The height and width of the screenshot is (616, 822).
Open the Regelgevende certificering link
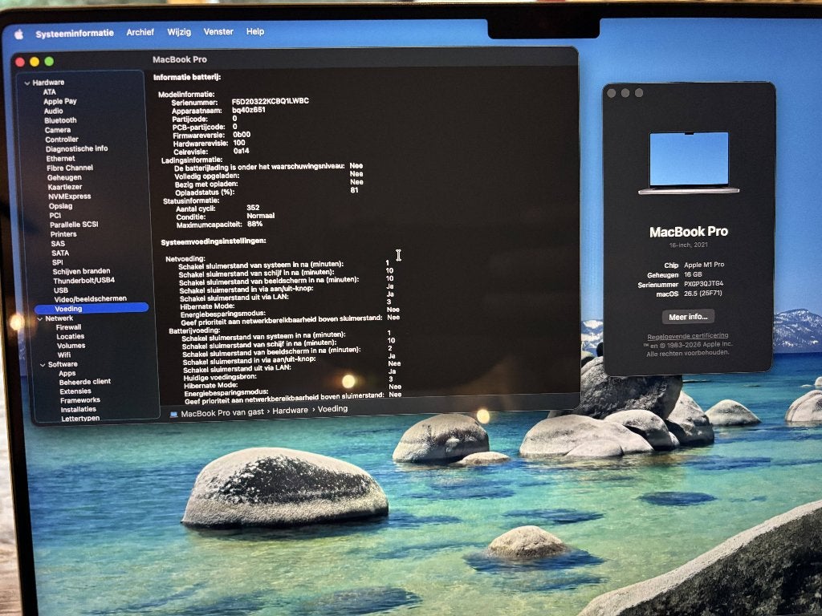(687, 336)
